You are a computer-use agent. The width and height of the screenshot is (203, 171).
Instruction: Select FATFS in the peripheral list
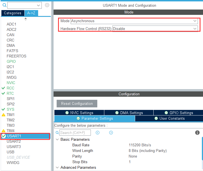pos(12,51)
